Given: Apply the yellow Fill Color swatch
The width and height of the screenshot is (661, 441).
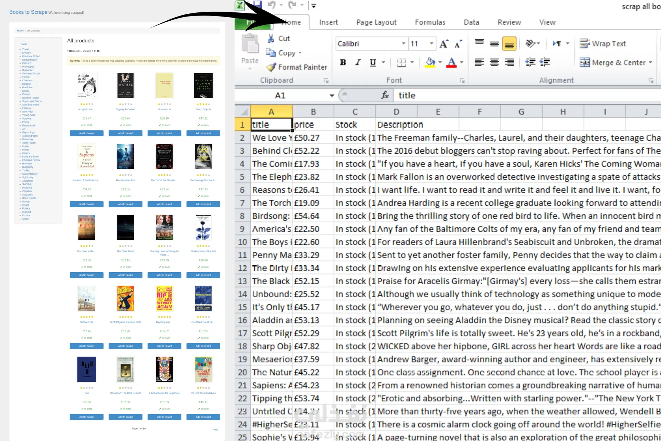Looking at the screenshot, I should (430, 62).
